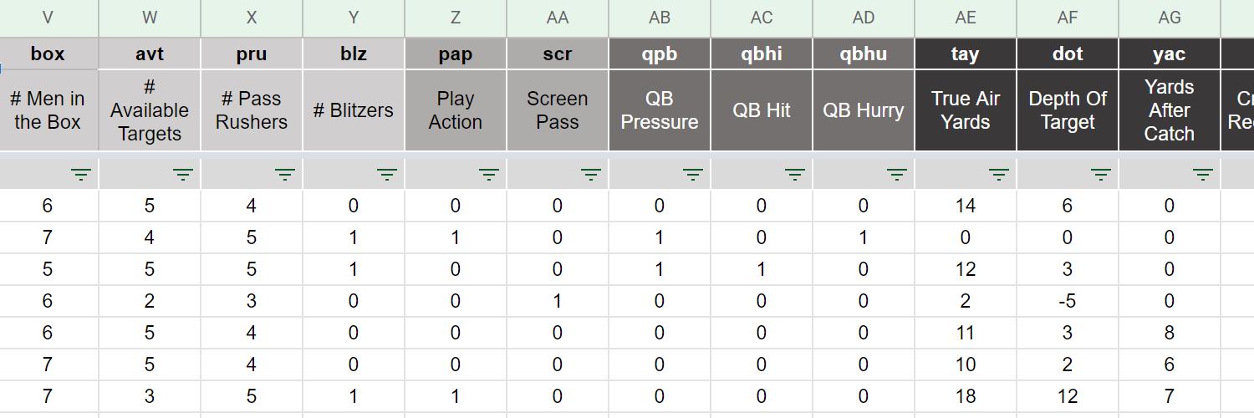Select column header AG

click(1170, 18)
